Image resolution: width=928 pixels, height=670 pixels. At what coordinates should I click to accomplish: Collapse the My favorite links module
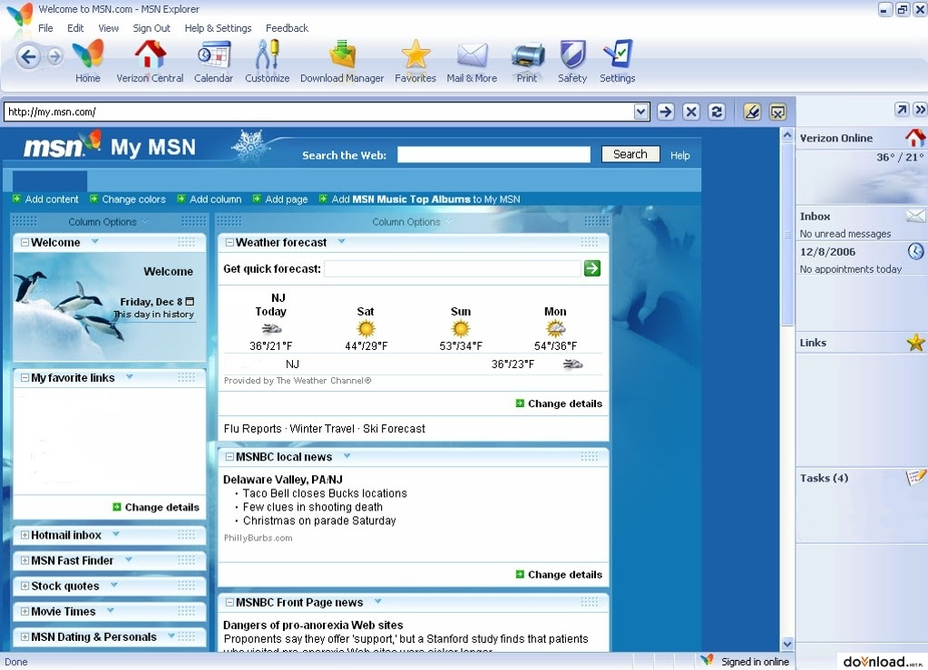click(24, 378)
